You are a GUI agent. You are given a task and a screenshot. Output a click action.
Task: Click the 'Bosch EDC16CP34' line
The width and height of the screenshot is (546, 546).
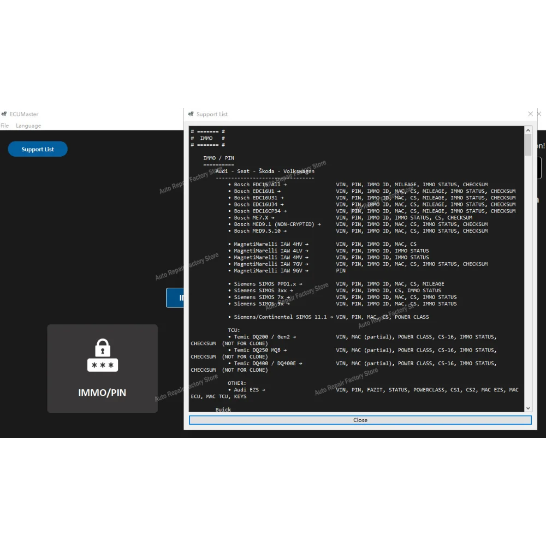(x=372, y=211)
